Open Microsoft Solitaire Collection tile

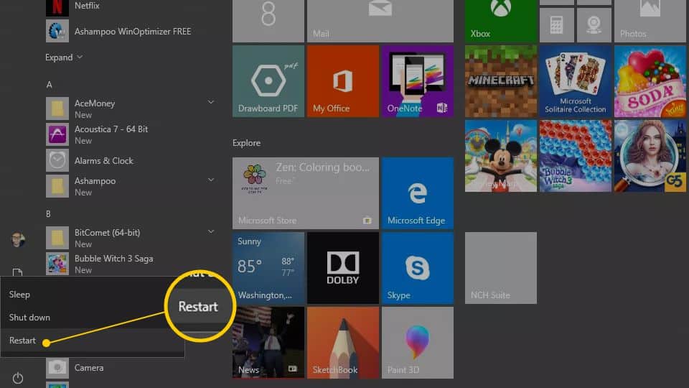(x=575, y=80)
